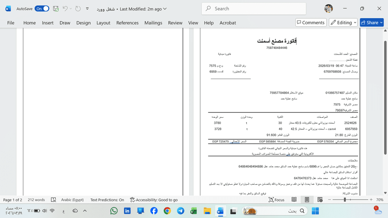Image resolution: width=388 pixels, height=218 pixels.
Task: Switch to the Insert tab
Action: (47, 23)
